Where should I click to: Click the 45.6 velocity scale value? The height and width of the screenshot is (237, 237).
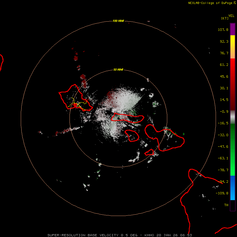(x=224, y=76)
